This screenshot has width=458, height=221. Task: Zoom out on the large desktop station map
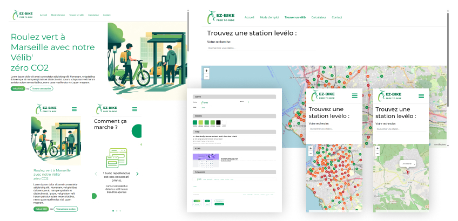206,77
